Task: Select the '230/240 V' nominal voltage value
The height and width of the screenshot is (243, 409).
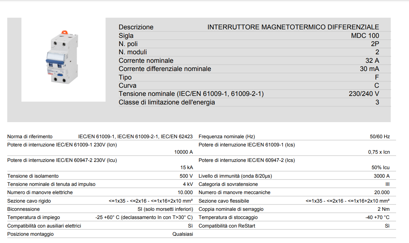Action: tap(364, 94)
